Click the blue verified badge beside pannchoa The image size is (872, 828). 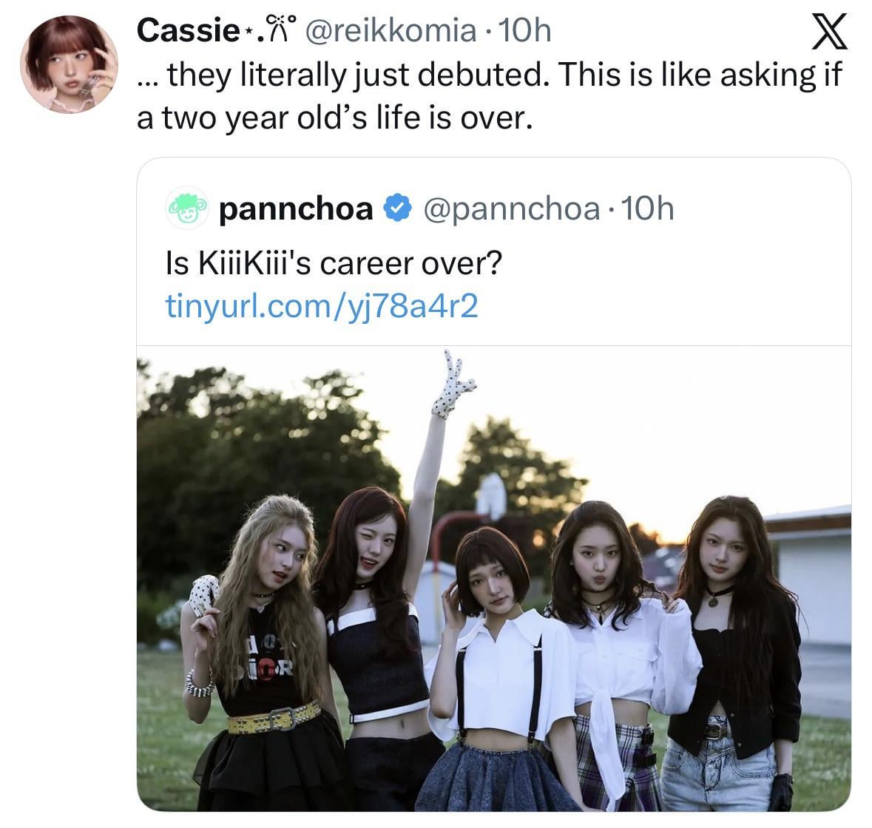(399, 210)
